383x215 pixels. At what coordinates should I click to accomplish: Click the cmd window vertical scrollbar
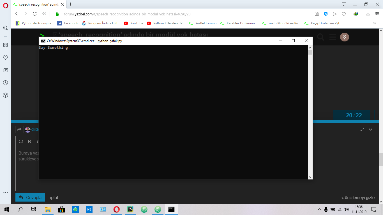(310, 112)
